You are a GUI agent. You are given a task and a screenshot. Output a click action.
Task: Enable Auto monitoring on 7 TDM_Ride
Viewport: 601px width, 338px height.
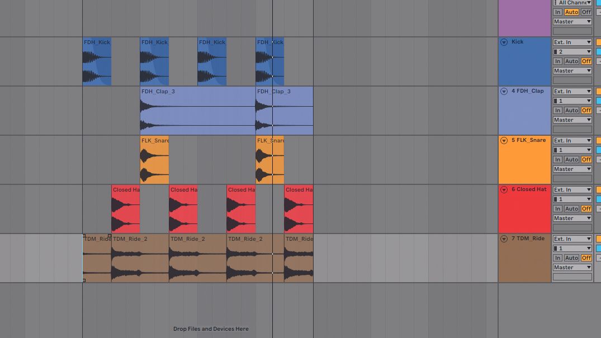[571, 258]
